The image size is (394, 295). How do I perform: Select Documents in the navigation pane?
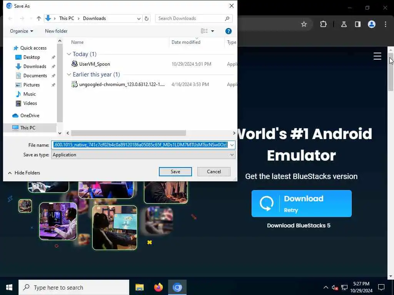pyautogui.click(x=35, y=76)
